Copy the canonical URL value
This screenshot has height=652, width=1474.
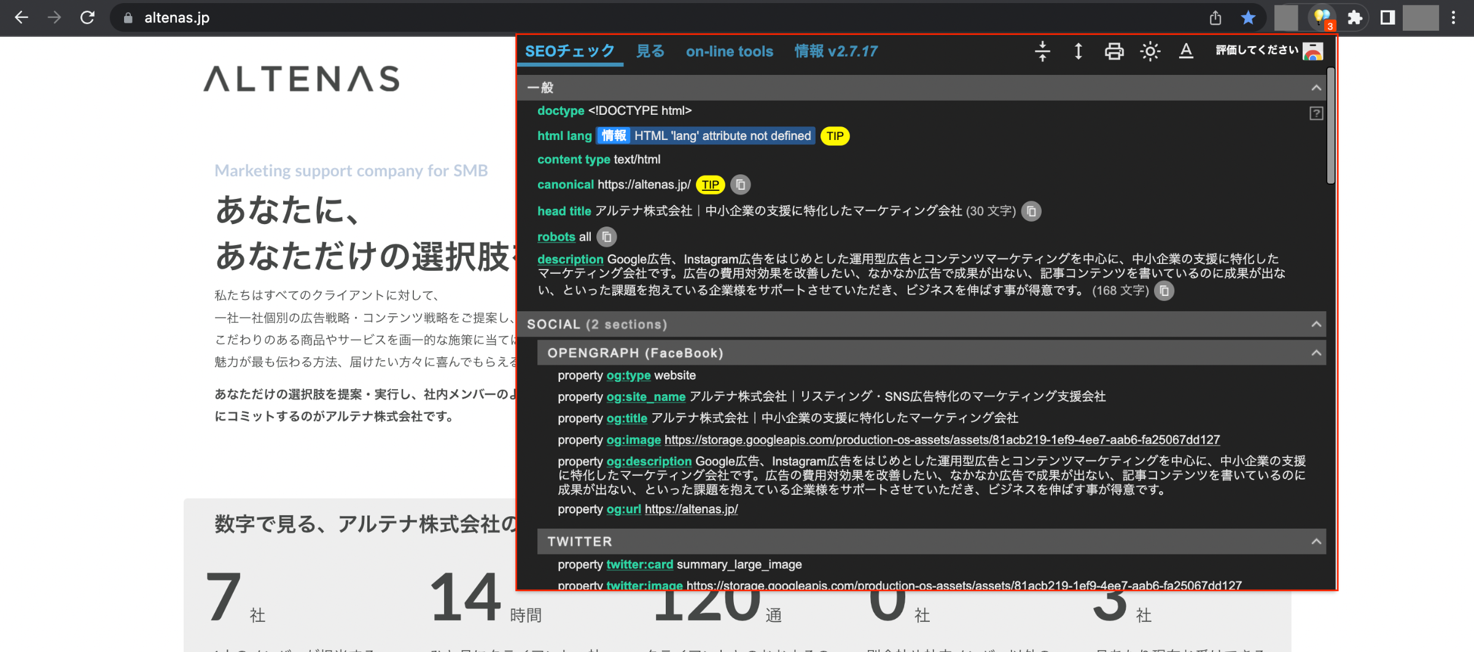741,184
